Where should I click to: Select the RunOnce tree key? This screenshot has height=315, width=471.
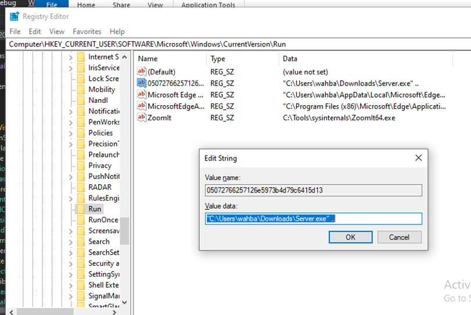click(103, 220)
